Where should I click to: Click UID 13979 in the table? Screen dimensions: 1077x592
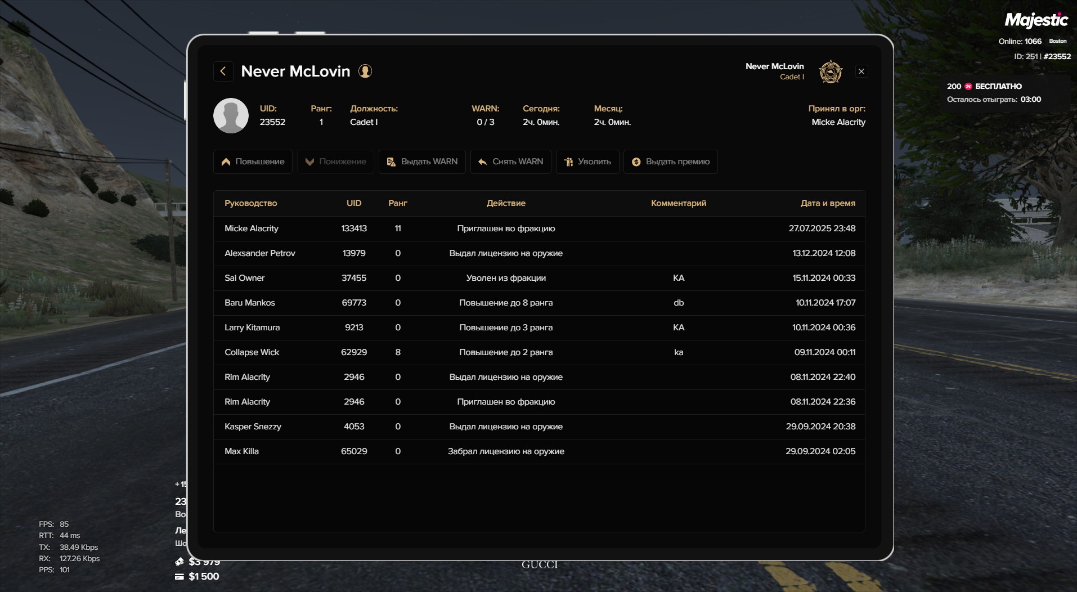point(354,253)
